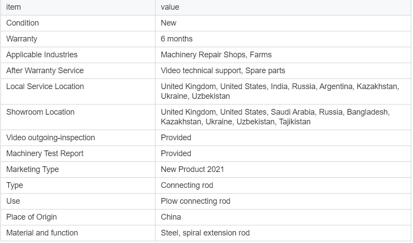Select the After Warranty Service label

pyautogui.click(x=45, y=71)
